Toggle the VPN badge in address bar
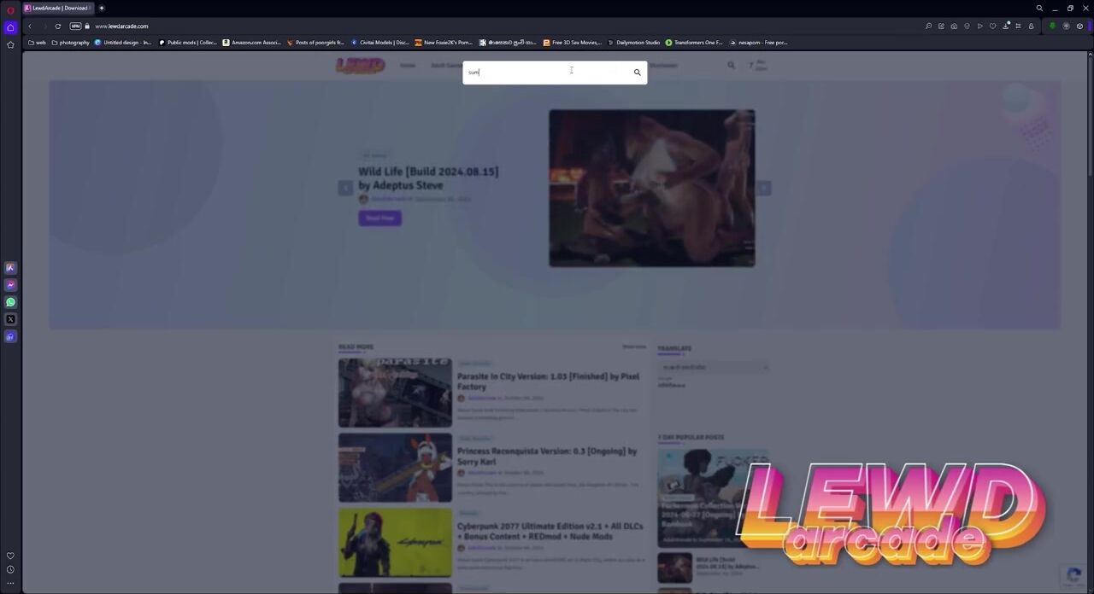The height and width of the screenshot is (594, 1094). pyautogui.click(x=75, y=26)
